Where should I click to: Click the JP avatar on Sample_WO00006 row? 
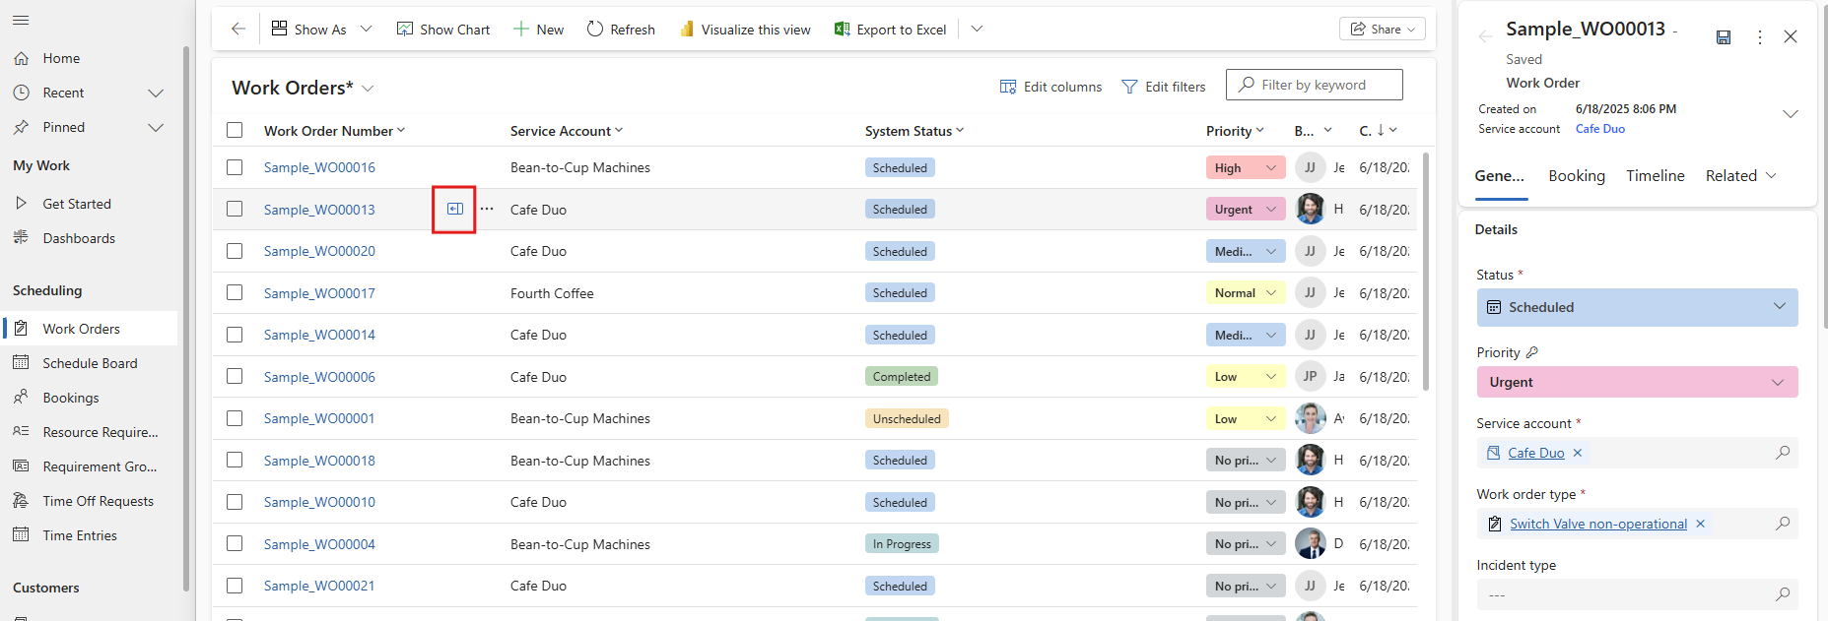[1310, 376]
